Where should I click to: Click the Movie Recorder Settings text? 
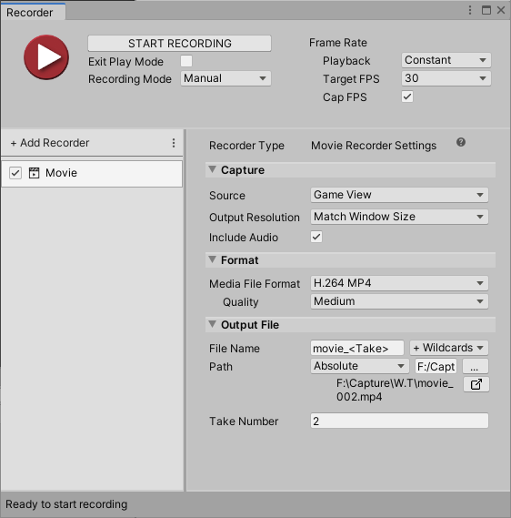click(x=374, y=146)
